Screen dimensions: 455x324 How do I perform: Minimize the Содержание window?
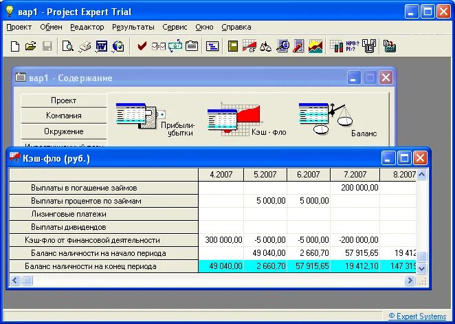pyautogui.click(x=354, y=78)
